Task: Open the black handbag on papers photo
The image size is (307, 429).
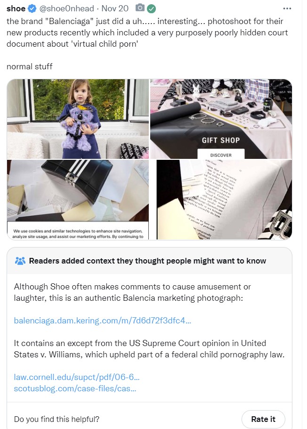Action: (78, 200)
